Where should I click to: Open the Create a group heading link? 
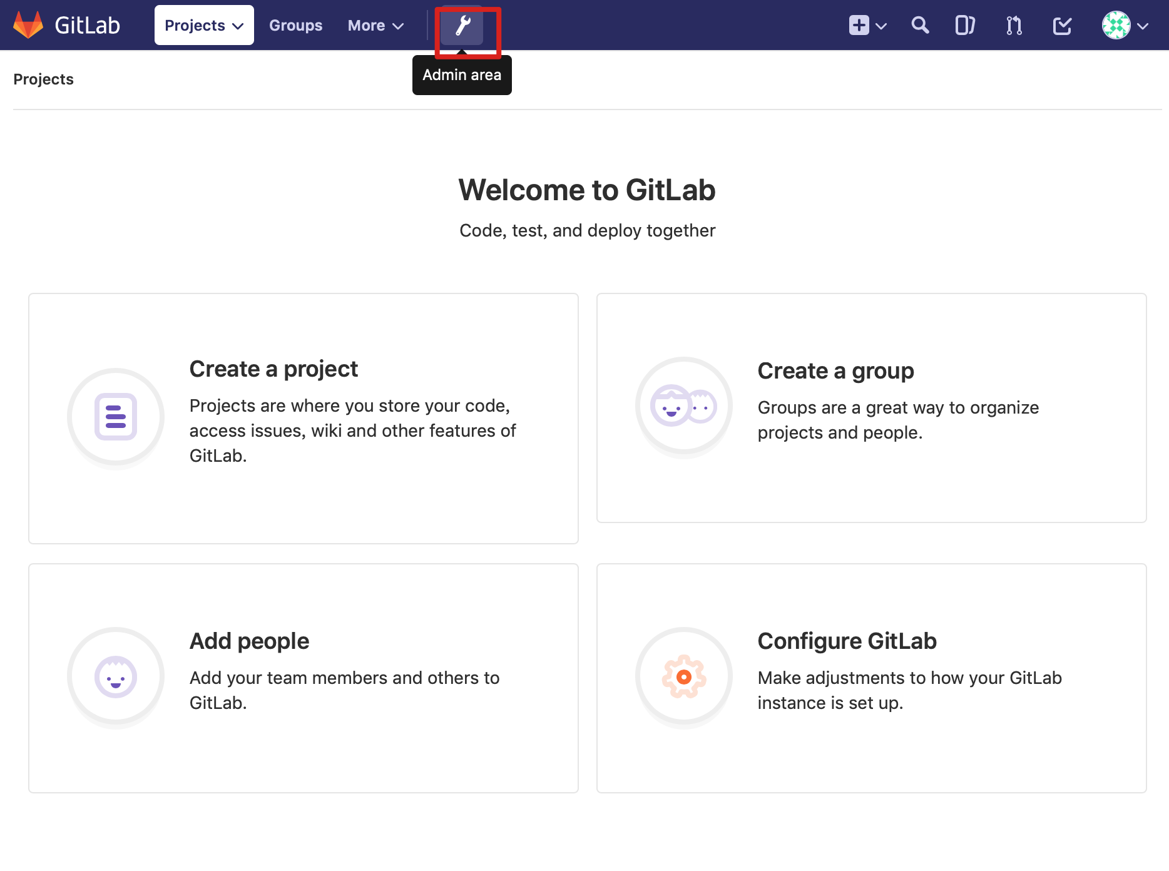[835, 371]
